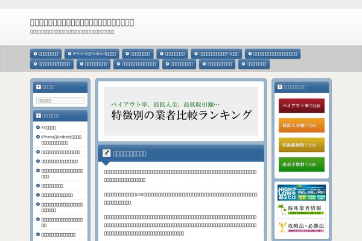The height and width of the screenshot is (241, 362).
Task: Collapse the arrow on the sidebar link list header
Action: click(39, 116)
